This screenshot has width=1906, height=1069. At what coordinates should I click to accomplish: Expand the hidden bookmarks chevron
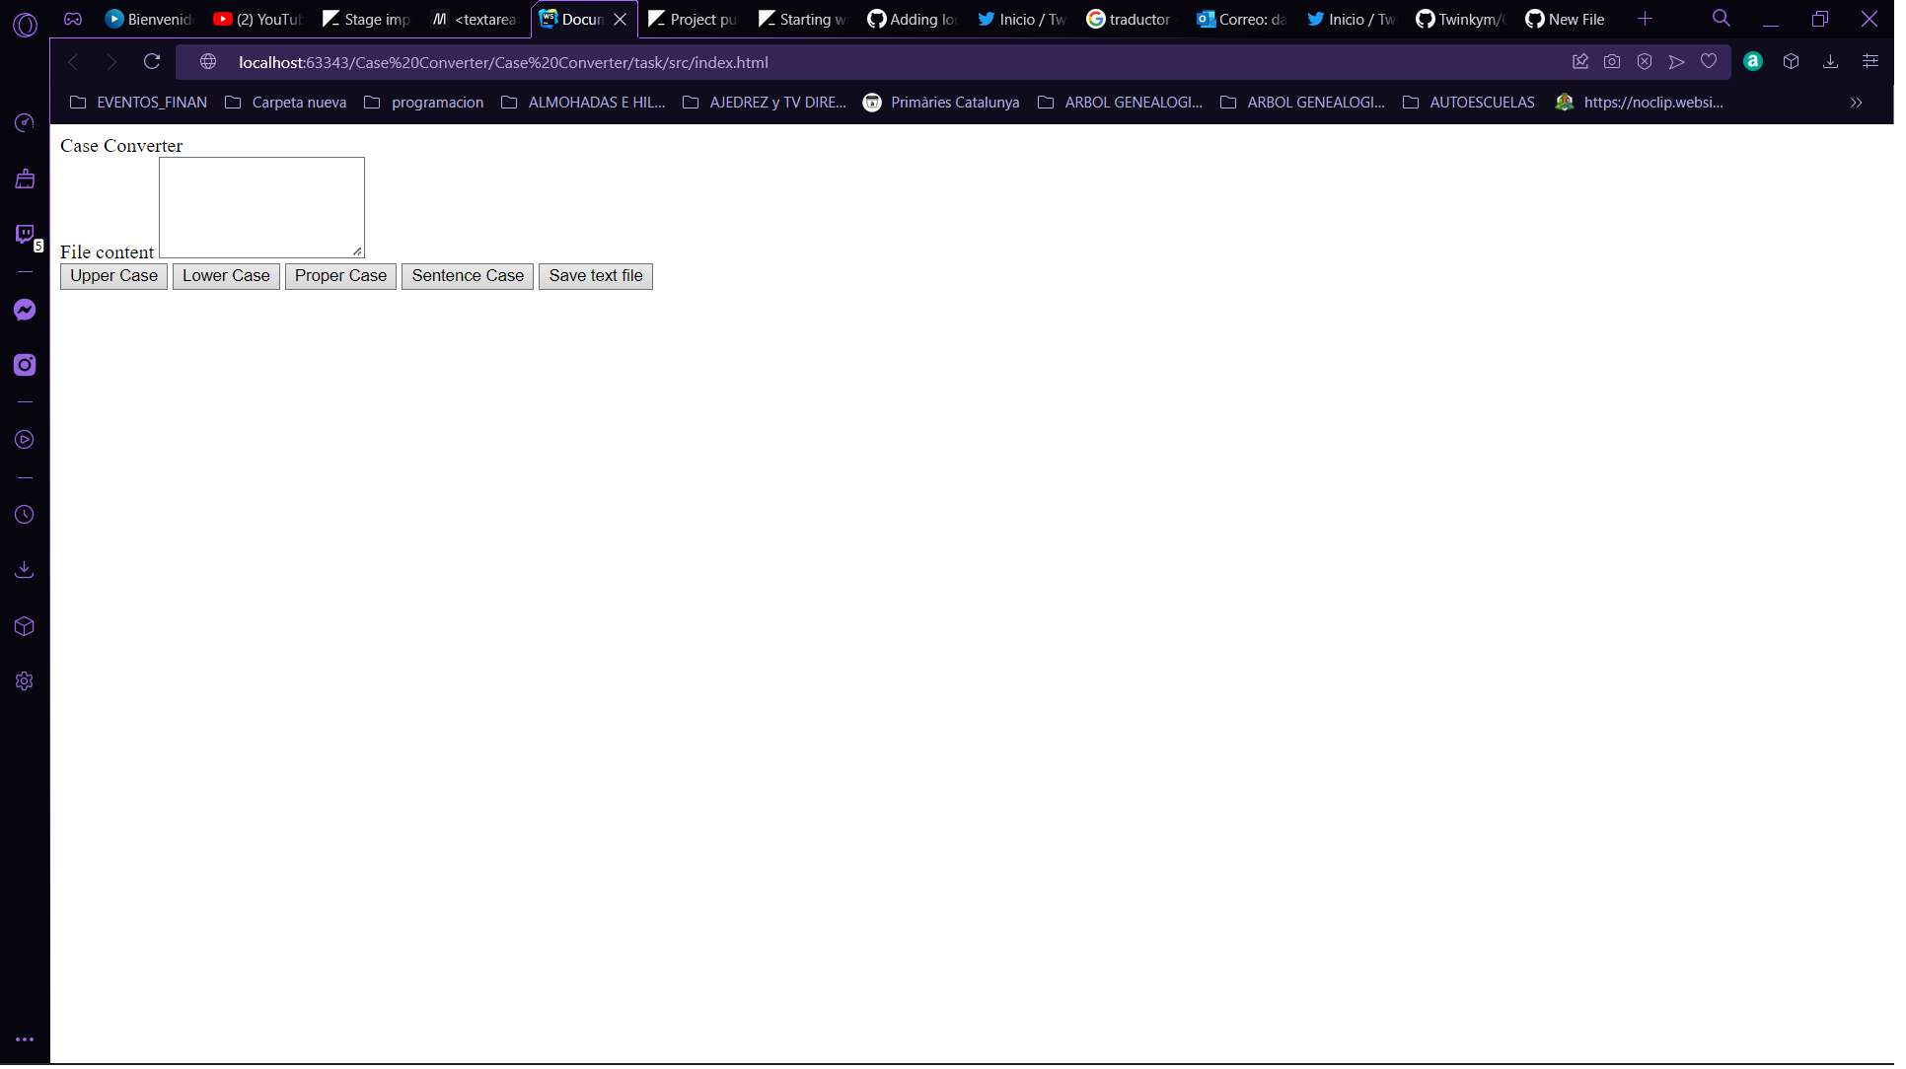pyautogui.click(x=1856, y=103)
